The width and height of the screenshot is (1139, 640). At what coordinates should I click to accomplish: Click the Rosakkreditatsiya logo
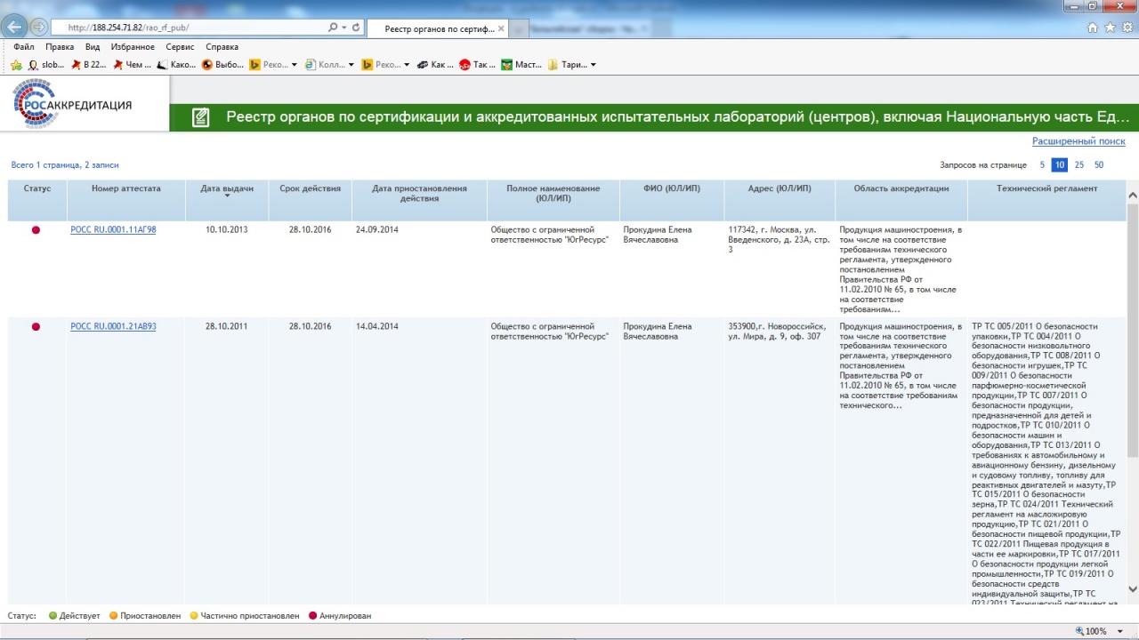click(x=73, y=104)
